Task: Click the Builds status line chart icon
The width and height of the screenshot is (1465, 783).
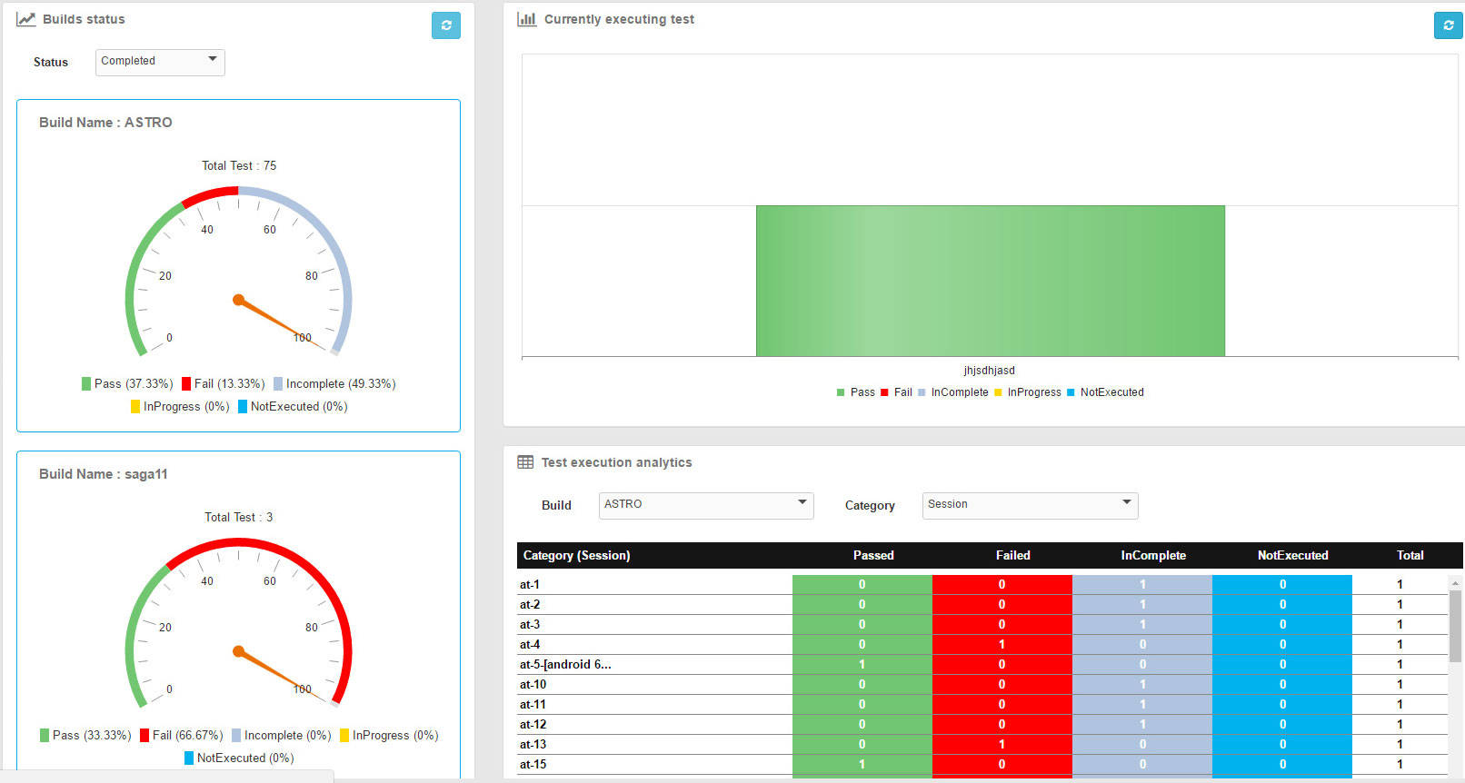Action: click(26, 19)
